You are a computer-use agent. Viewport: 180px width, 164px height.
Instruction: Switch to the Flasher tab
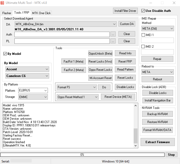pyautogui.click(x=7, y=13)
